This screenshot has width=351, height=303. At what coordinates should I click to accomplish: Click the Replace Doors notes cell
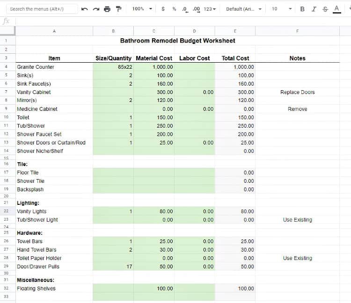(297, 92)
